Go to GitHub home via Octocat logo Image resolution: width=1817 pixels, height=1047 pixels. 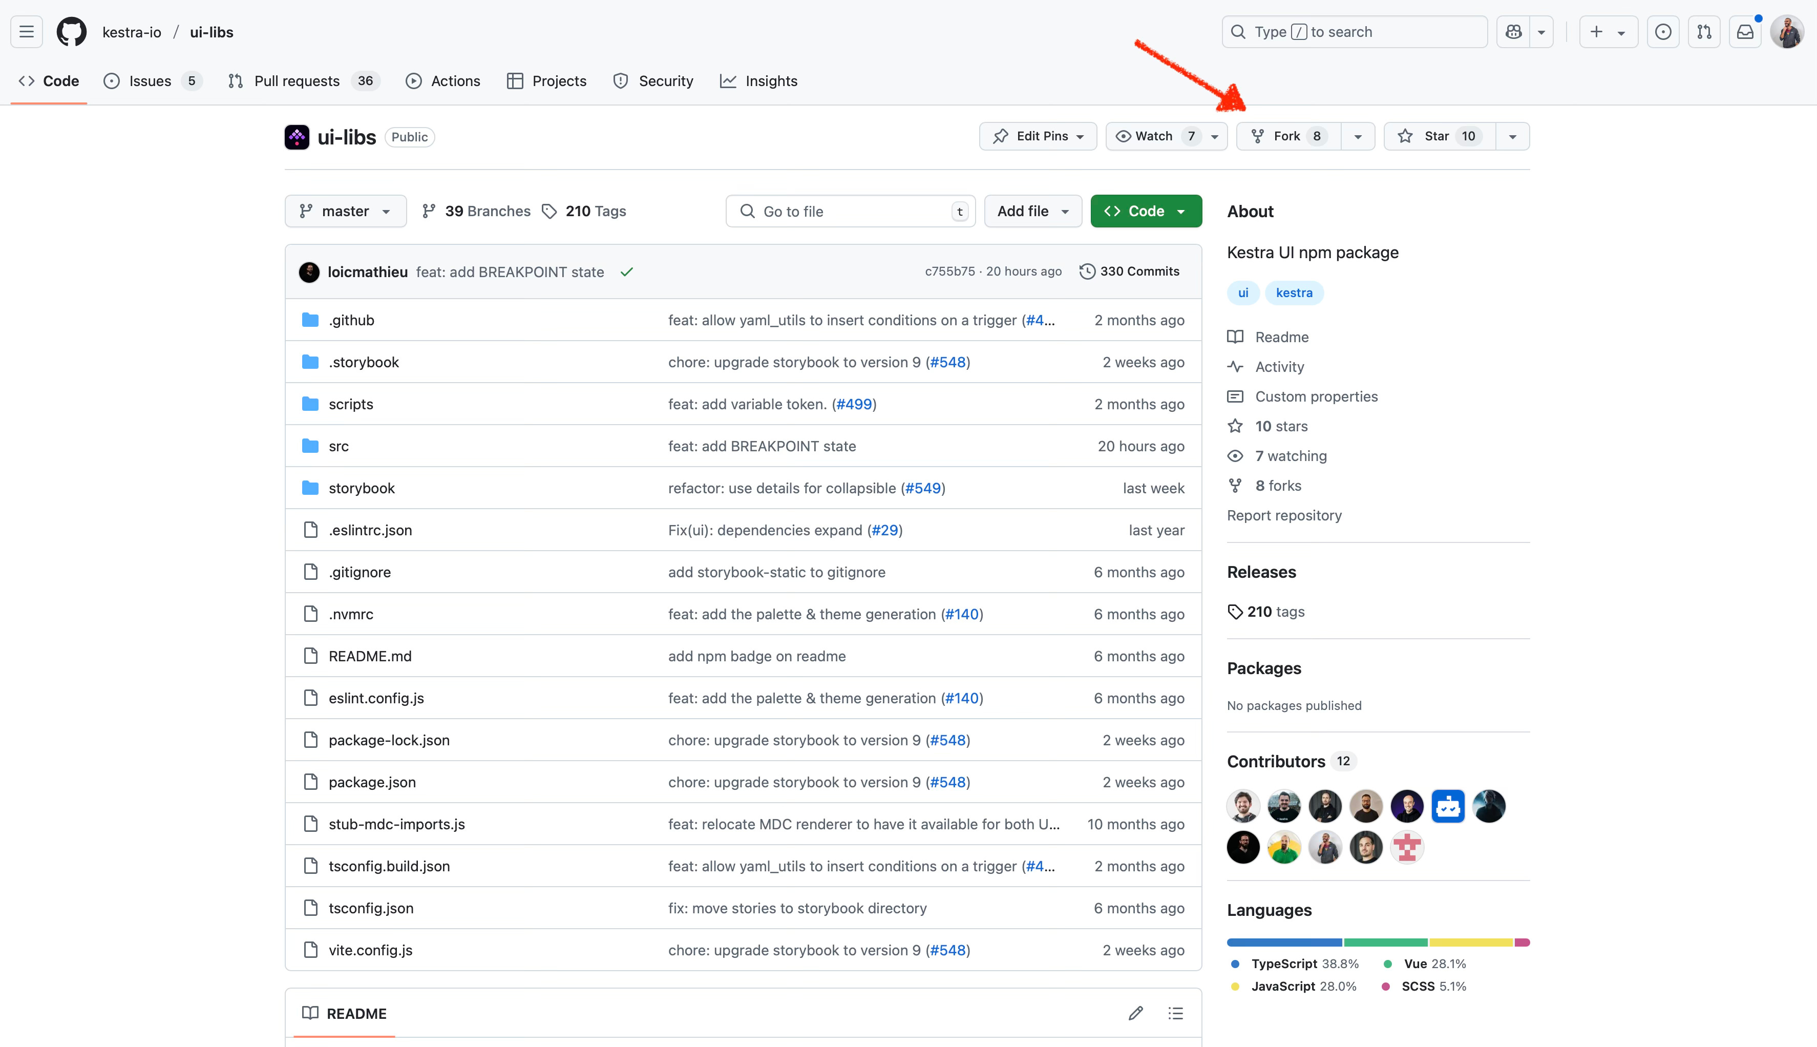(71, 32)
